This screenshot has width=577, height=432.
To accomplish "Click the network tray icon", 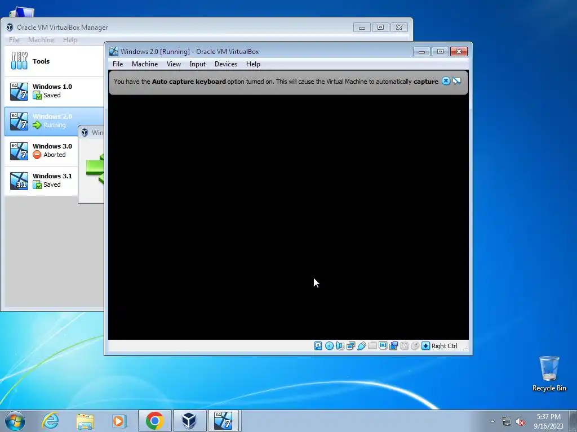I will click(x=507, y=421).
